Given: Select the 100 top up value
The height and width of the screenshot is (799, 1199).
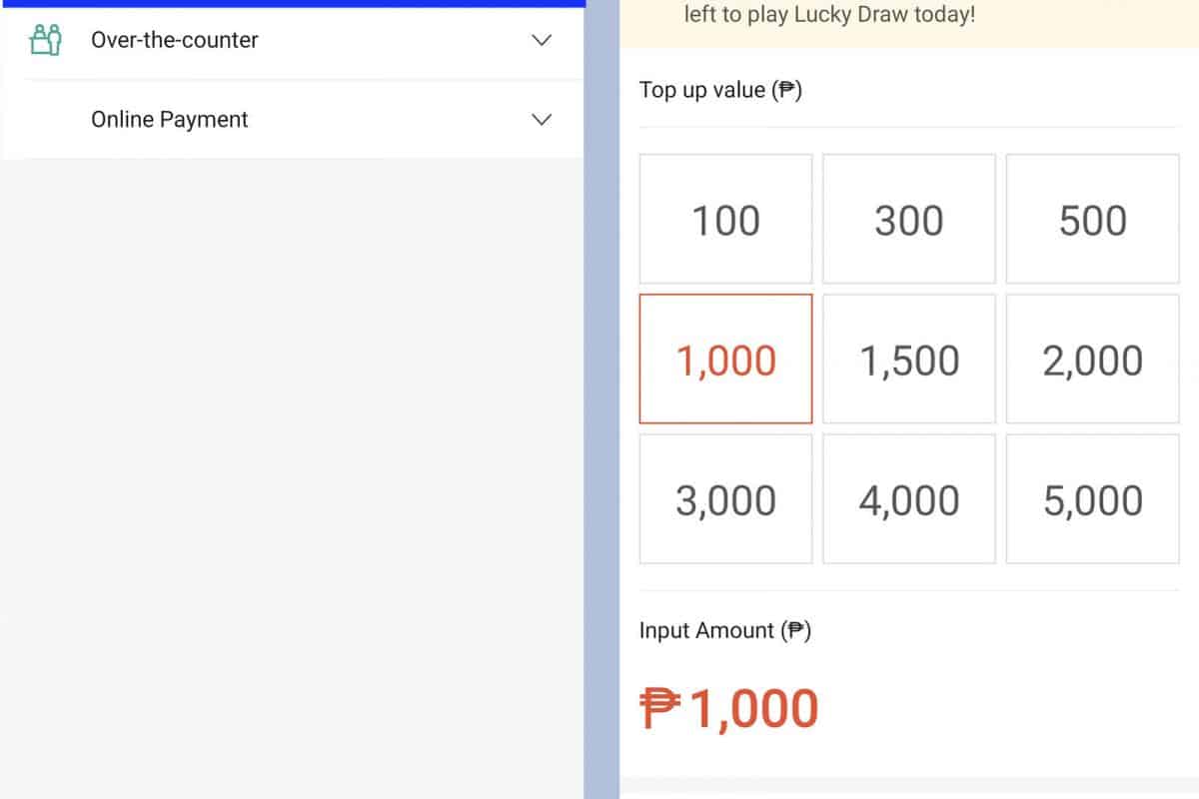Looking at the screenshot, I should tap(725, 220).
